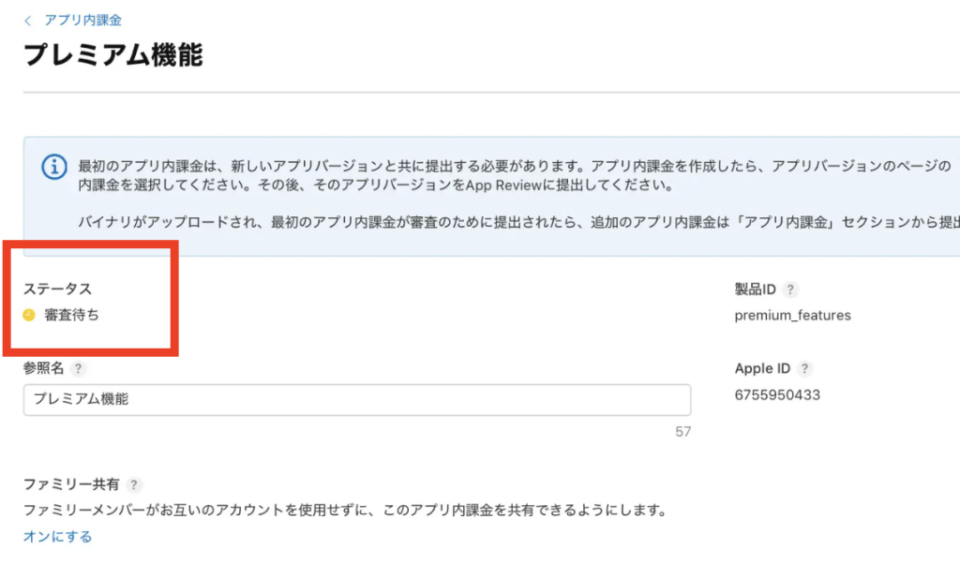Click banner text mentioning App Review
This screenshot has width=960, height=564.
point(375,186)
